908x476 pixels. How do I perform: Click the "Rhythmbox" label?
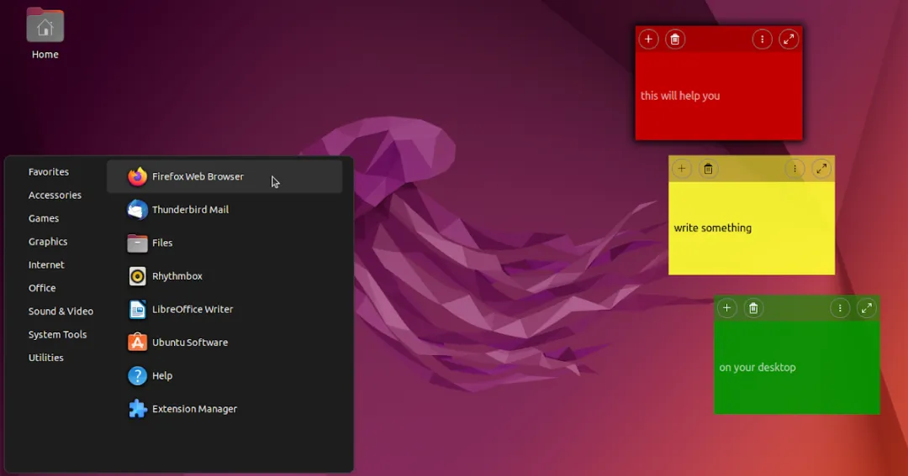177,276
